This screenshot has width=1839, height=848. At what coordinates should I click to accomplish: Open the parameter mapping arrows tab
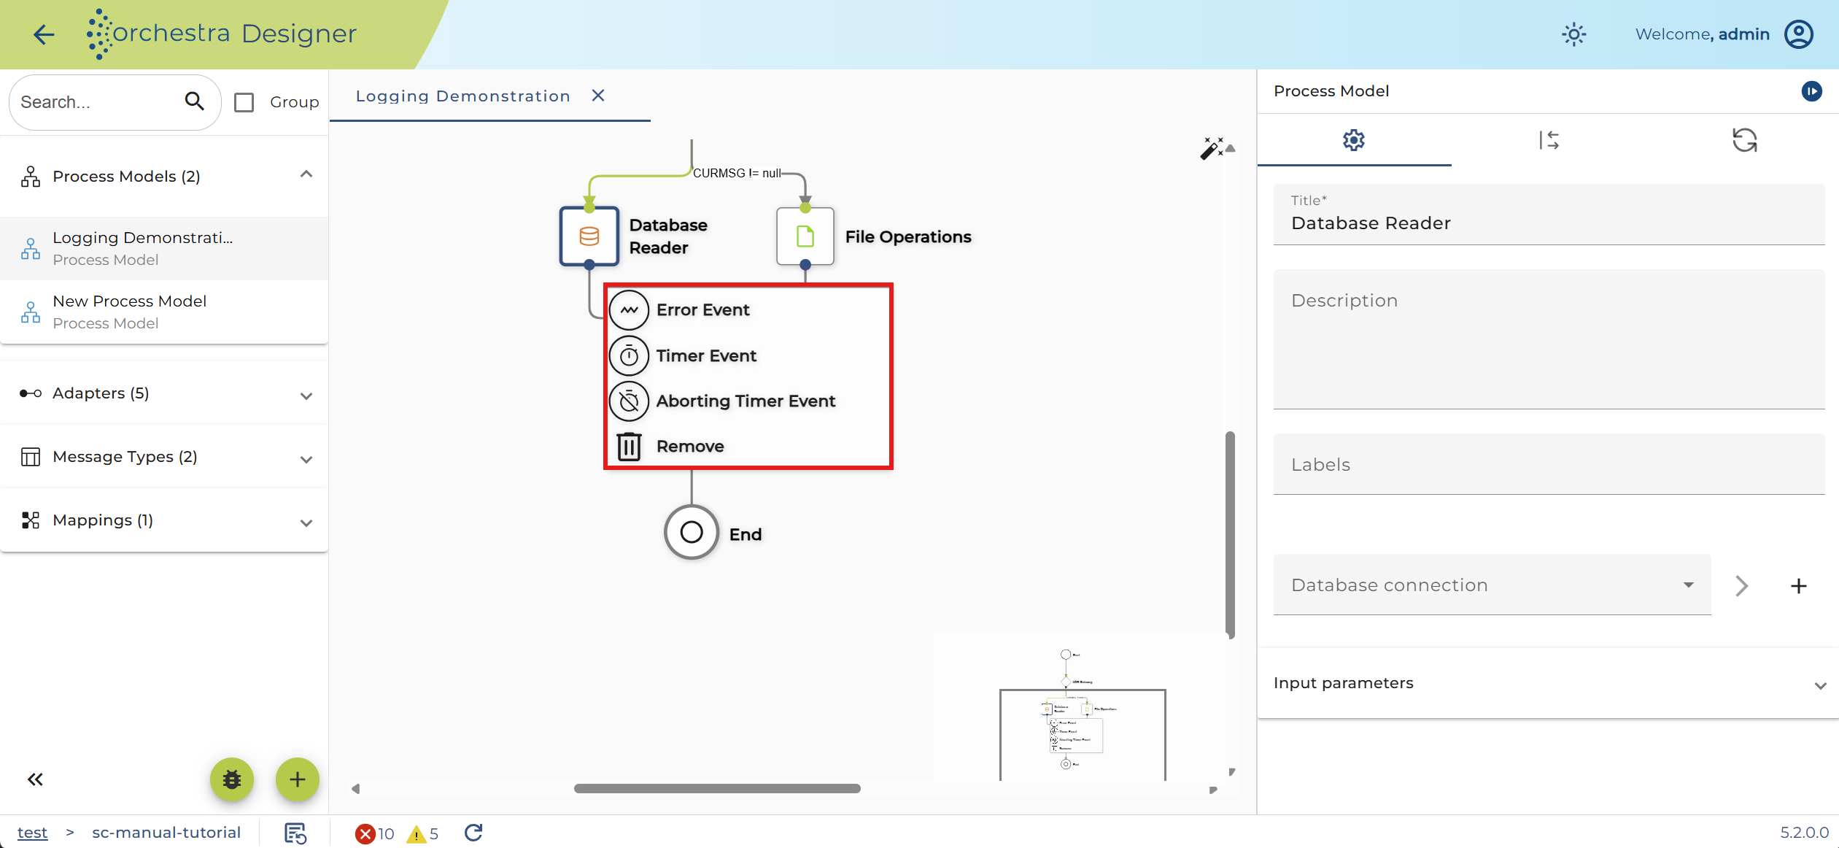coord(1549,140)
